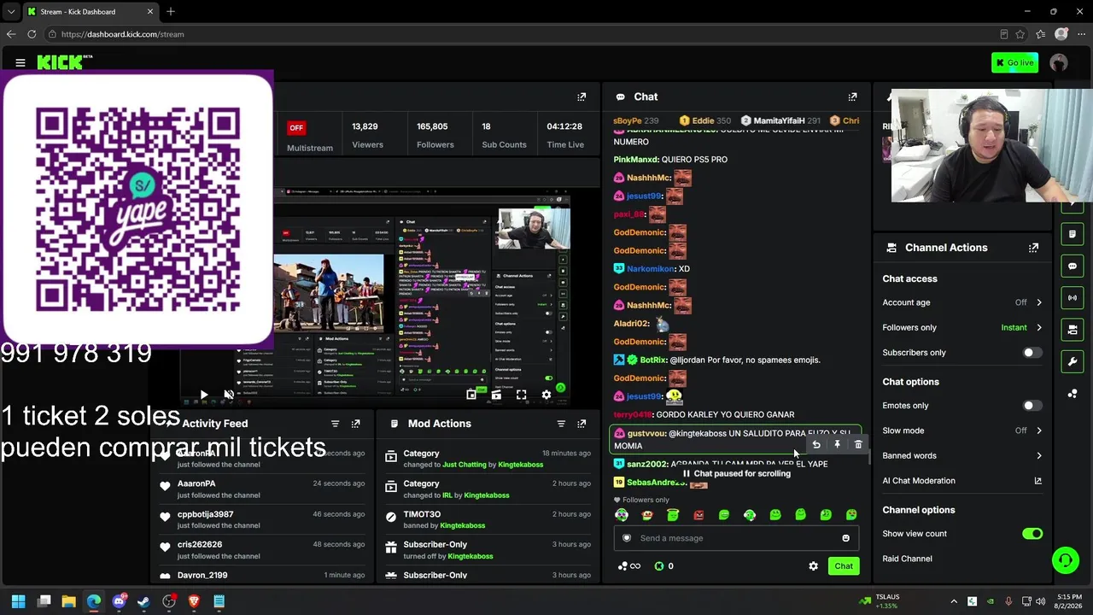Image resolution: width=1093 pixels, height=615 pixels.
Task: Open mini-player for stream preview
Action: coord(471,395)
